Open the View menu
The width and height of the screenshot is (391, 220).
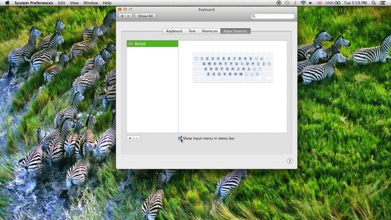point(74,3)
